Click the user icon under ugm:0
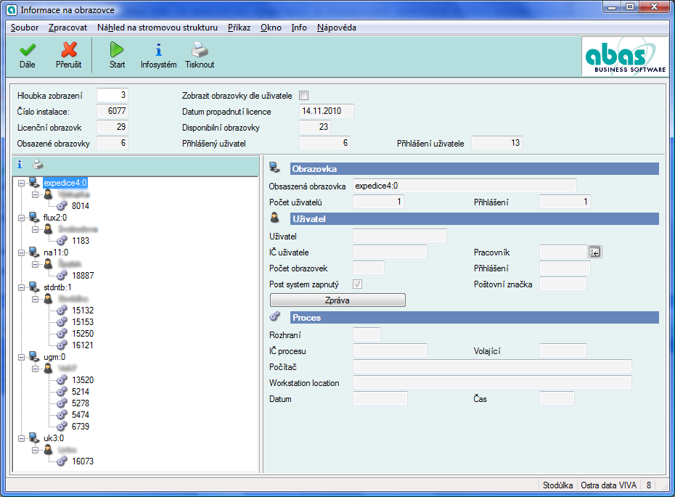 click(x=48, y=368)
